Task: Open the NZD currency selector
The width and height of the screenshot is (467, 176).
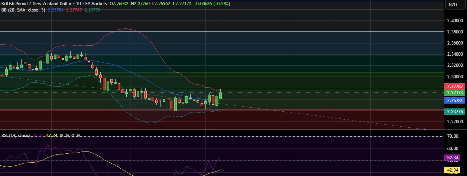Action: click(x=453, y=5)
